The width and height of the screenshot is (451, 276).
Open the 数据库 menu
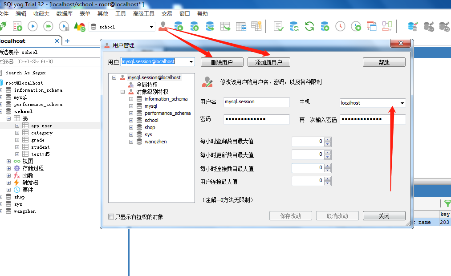65,13
